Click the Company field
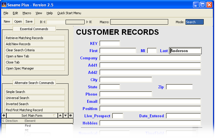This screenshot has height=139, width=215. pyautogui.click(x=150, y=58)
